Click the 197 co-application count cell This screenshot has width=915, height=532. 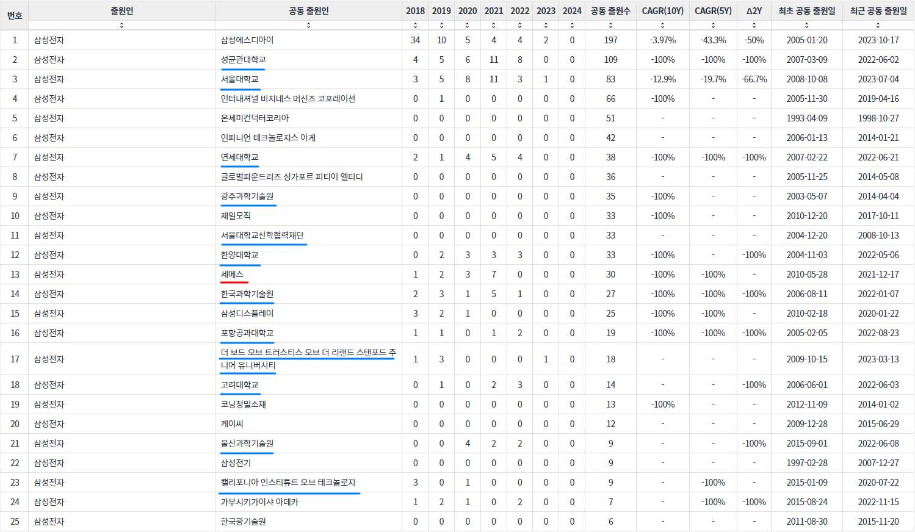tap(610, 40)
